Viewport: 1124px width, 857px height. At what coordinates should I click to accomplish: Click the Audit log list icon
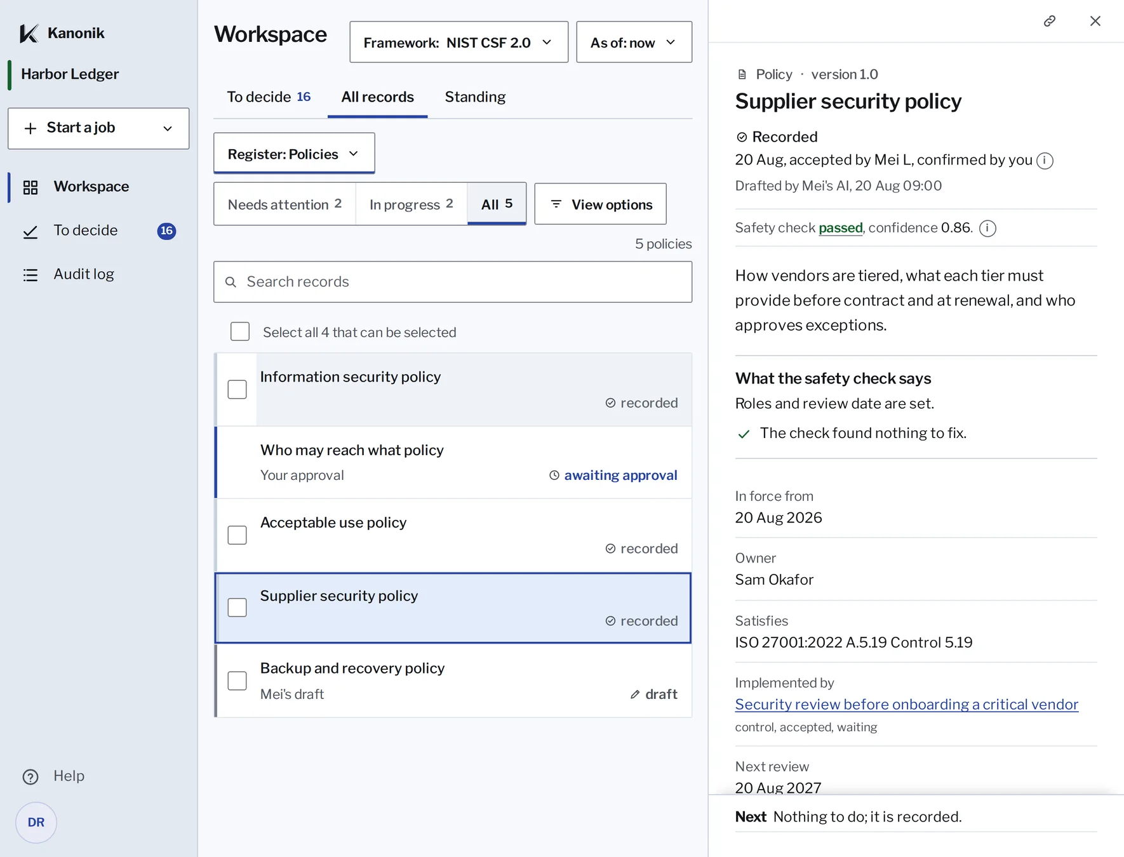pos(30,275)
